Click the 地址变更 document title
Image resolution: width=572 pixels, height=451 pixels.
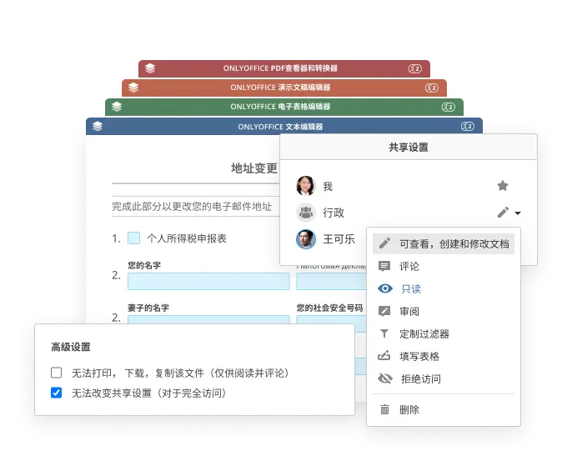pyautogui.click(x=253, y=168)
